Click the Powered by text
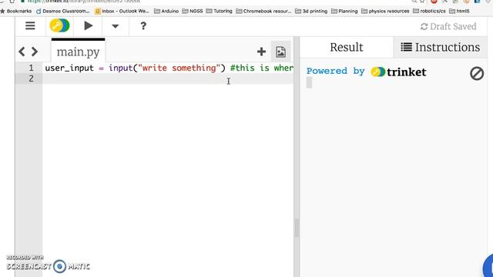 tap(336, 71)
